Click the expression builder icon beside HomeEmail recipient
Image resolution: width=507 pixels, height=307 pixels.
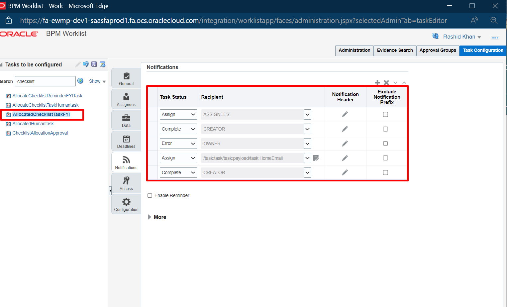click(x=316, y=158)
